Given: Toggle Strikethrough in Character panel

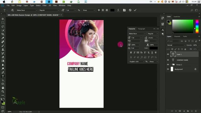Looking at the screenshot, I should (156, 53).
